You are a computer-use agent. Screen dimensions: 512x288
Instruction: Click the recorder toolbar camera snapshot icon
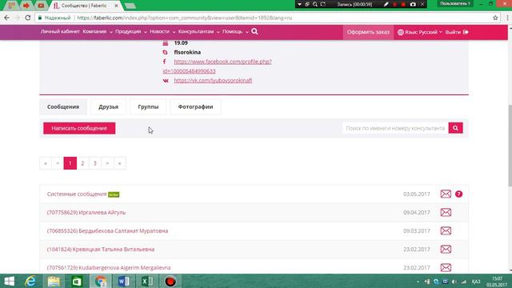click(413, 4)
